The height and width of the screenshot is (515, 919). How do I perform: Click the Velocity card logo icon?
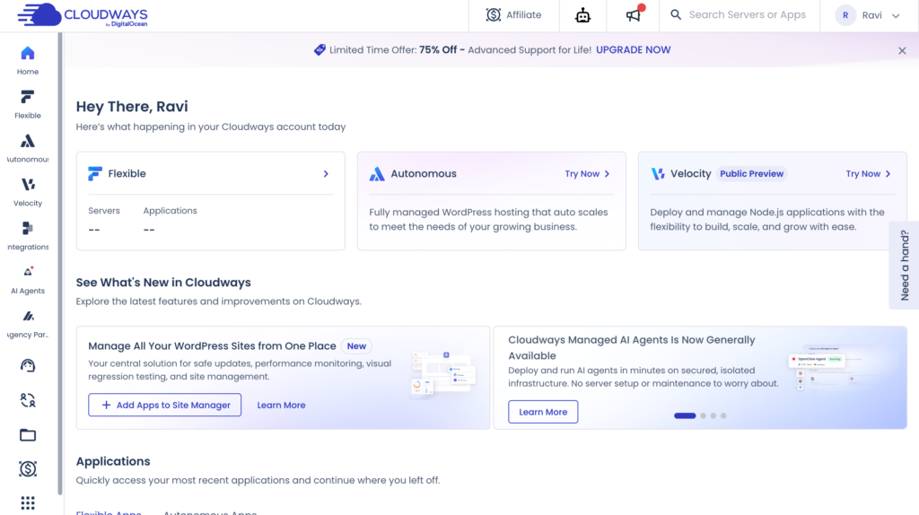click(x=658, y=173)
